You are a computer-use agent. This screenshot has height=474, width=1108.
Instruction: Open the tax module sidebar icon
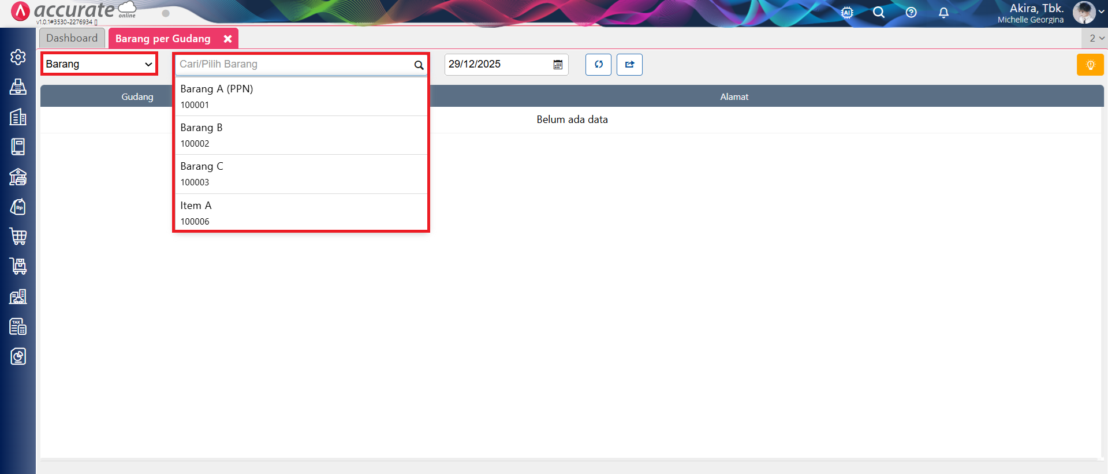tap(18, 326)
